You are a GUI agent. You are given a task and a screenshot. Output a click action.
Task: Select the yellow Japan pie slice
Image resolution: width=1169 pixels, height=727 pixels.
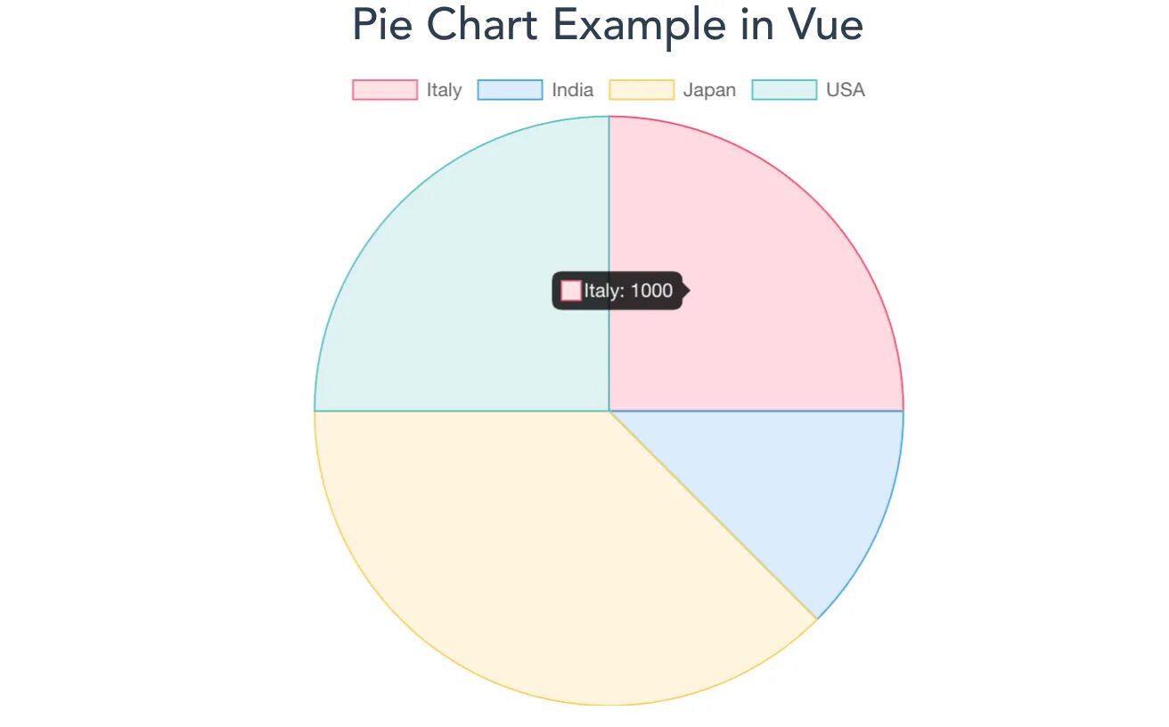[535, 552]
